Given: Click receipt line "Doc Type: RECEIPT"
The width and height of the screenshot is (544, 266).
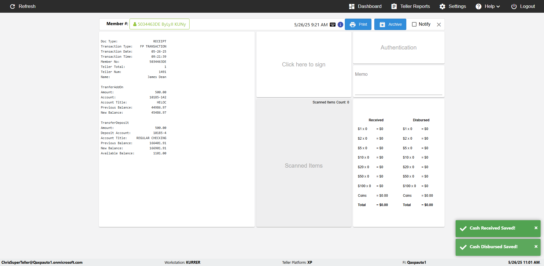Looking at the screenshot, I should click(133, 41).
